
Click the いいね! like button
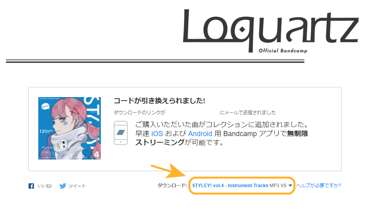click(45, 186)
